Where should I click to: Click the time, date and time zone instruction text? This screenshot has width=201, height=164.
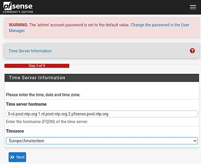[43, 95]
